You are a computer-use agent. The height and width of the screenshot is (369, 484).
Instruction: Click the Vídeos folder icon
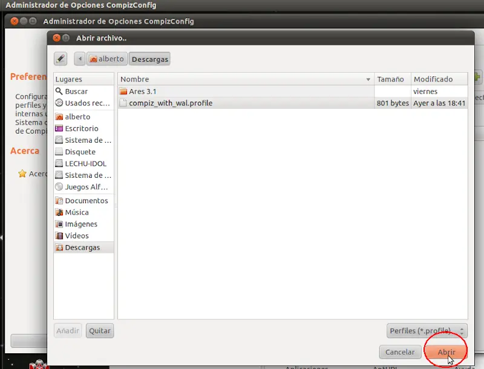pos(59,236)
